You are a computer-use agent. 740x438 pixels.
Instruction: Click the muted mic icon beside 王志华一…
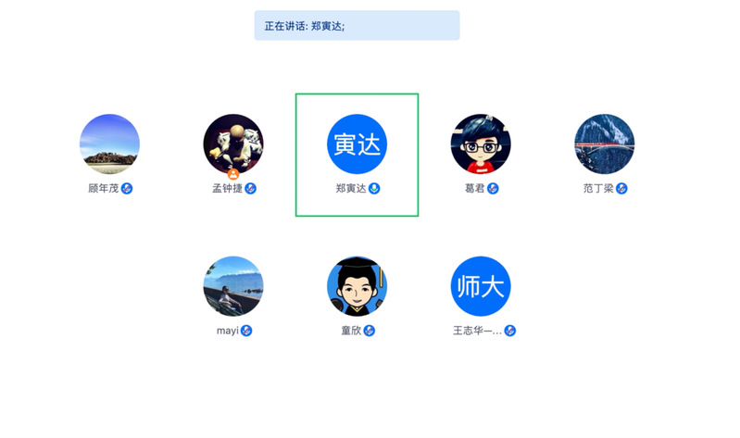[x=509, y=331]
